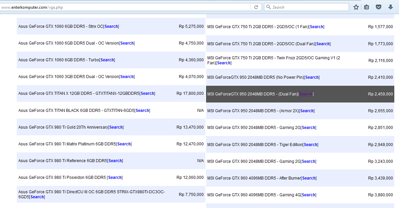Viewport: 399px width, 208px height.
Task: Select price Rp 2,851,000
Action: 381,128
